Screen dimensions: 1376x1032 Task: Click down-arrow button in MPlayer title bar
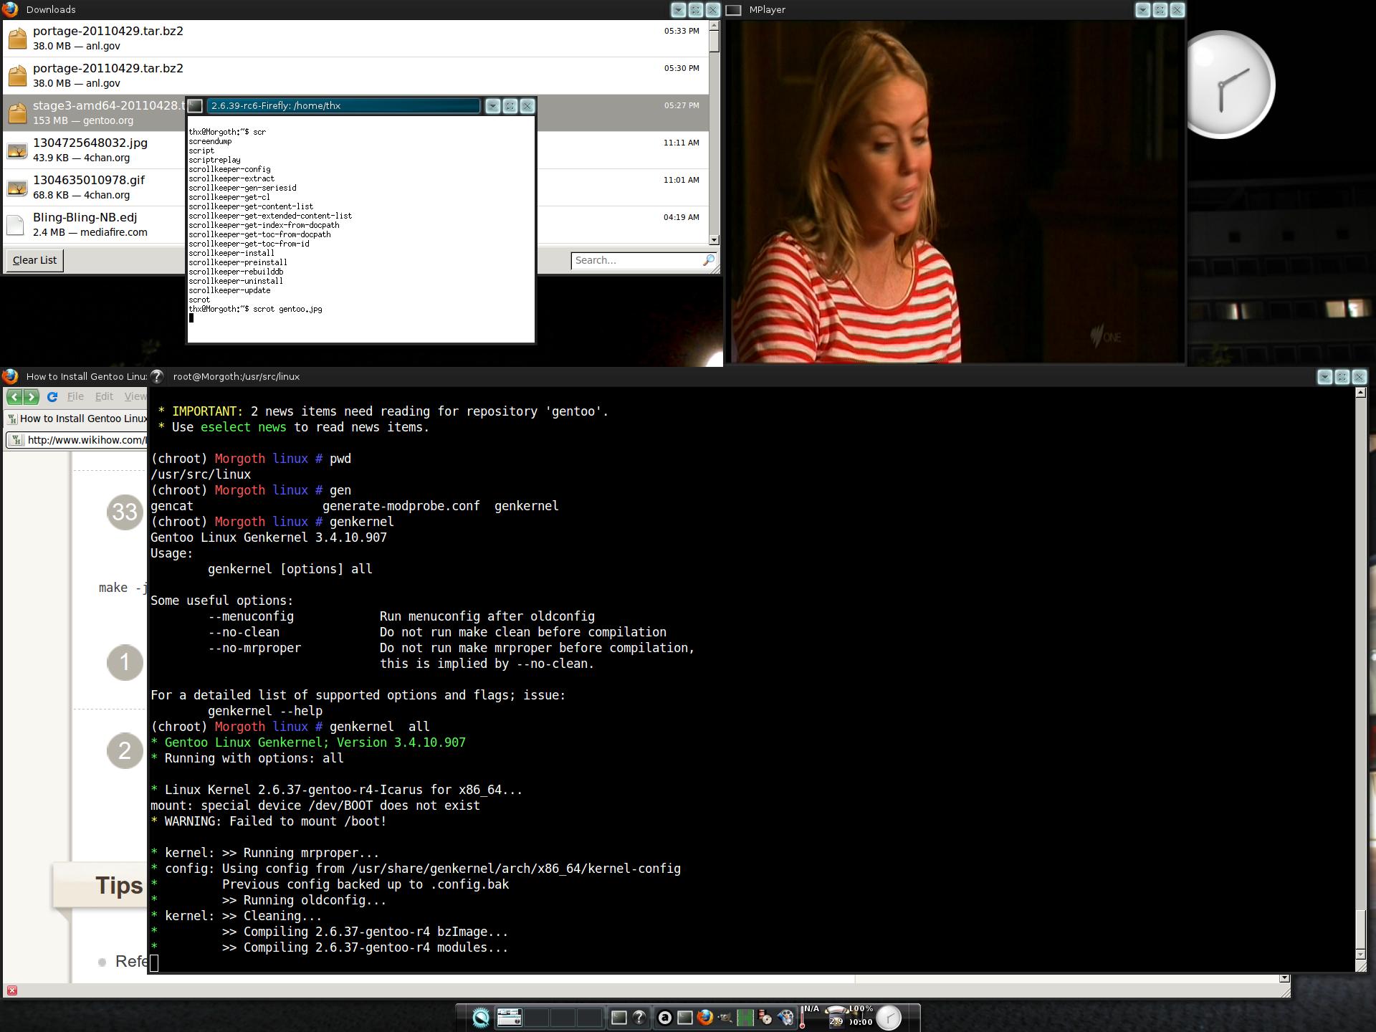pos(1143,10)
